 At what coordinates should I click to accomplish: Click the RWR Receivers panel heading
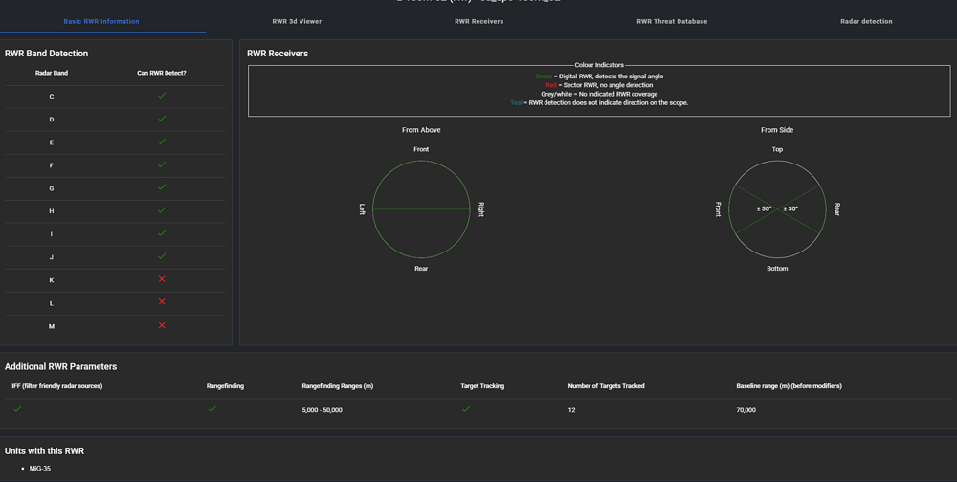point(278,54)
